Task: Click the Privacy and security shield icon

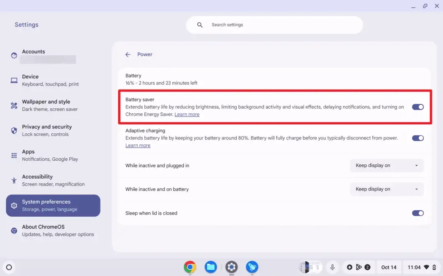Action: point(14,130)
